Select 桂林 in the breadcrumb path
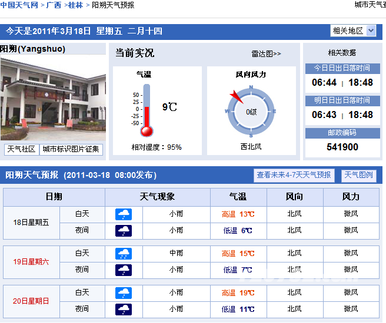 75,5
